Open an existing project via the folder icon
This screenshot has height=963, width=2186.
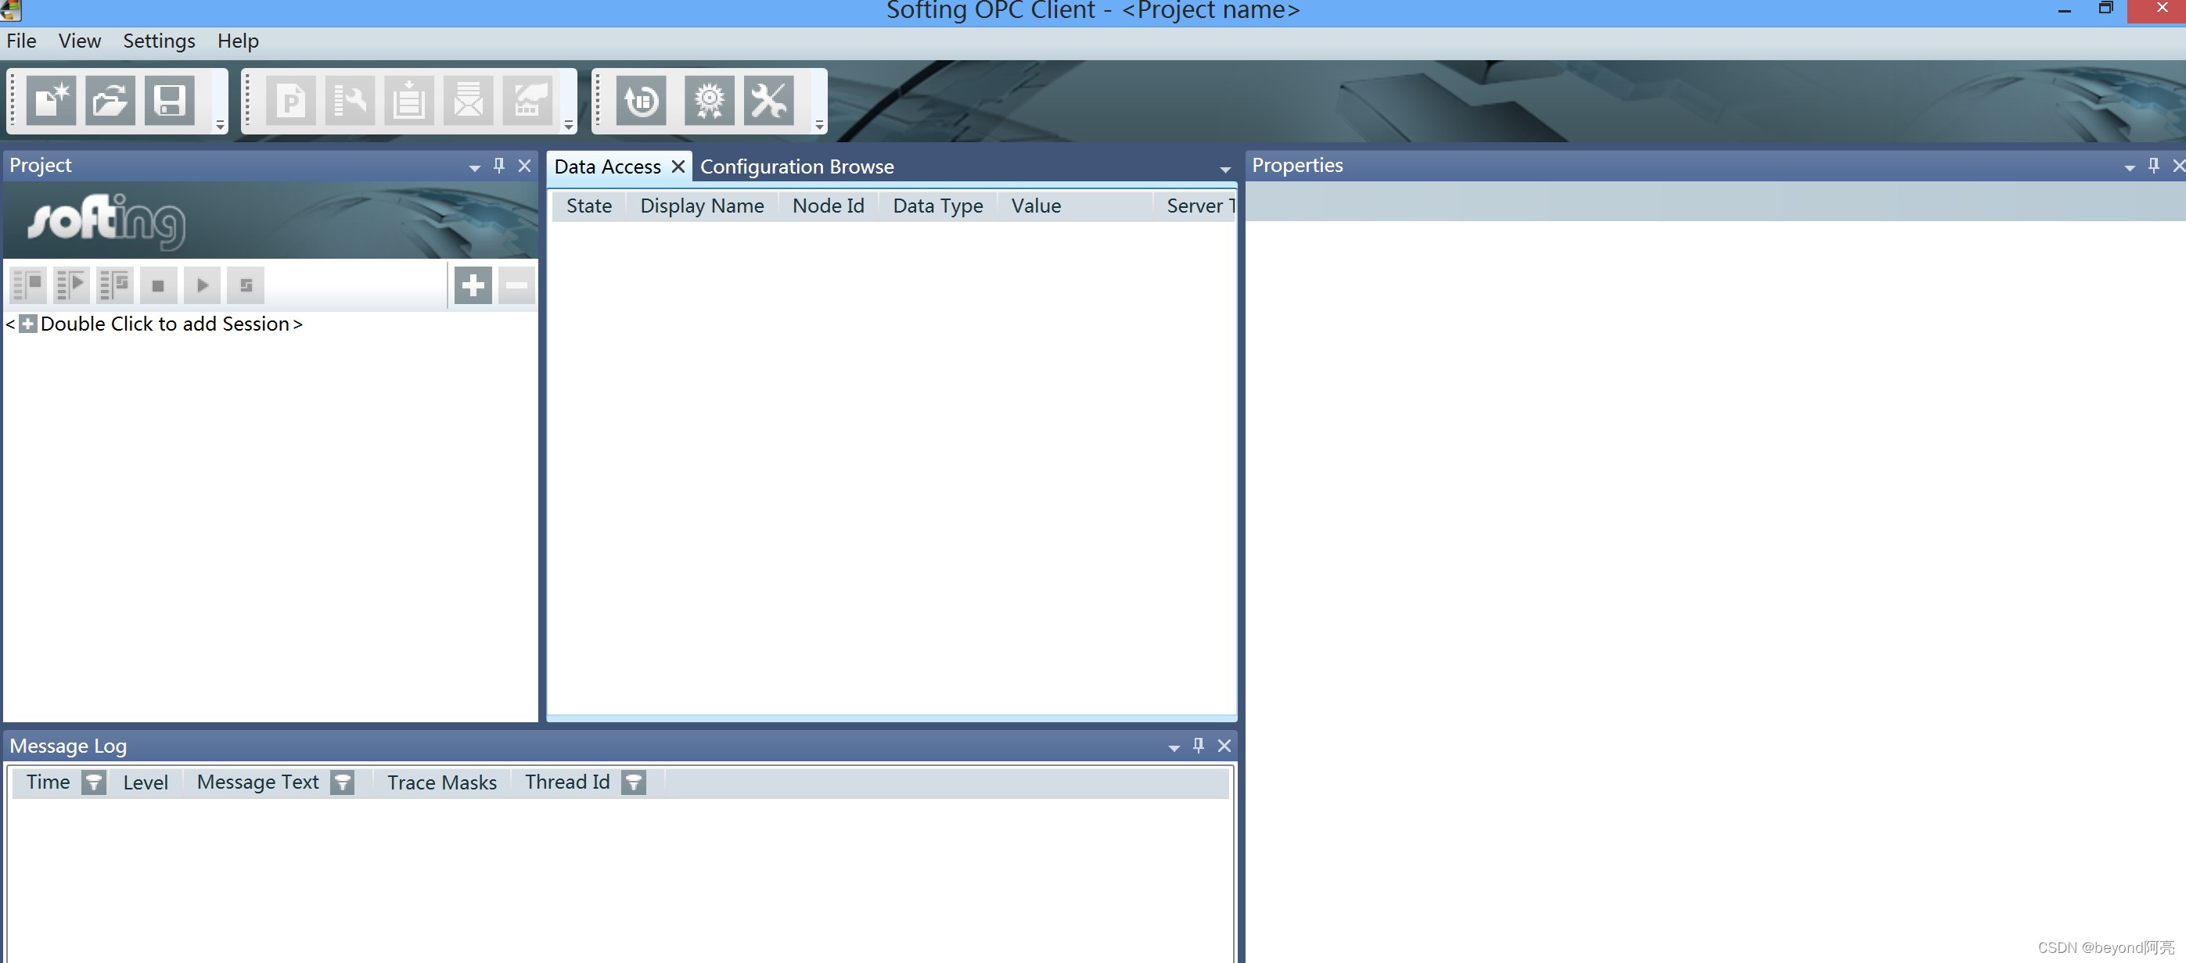[110, 101]
